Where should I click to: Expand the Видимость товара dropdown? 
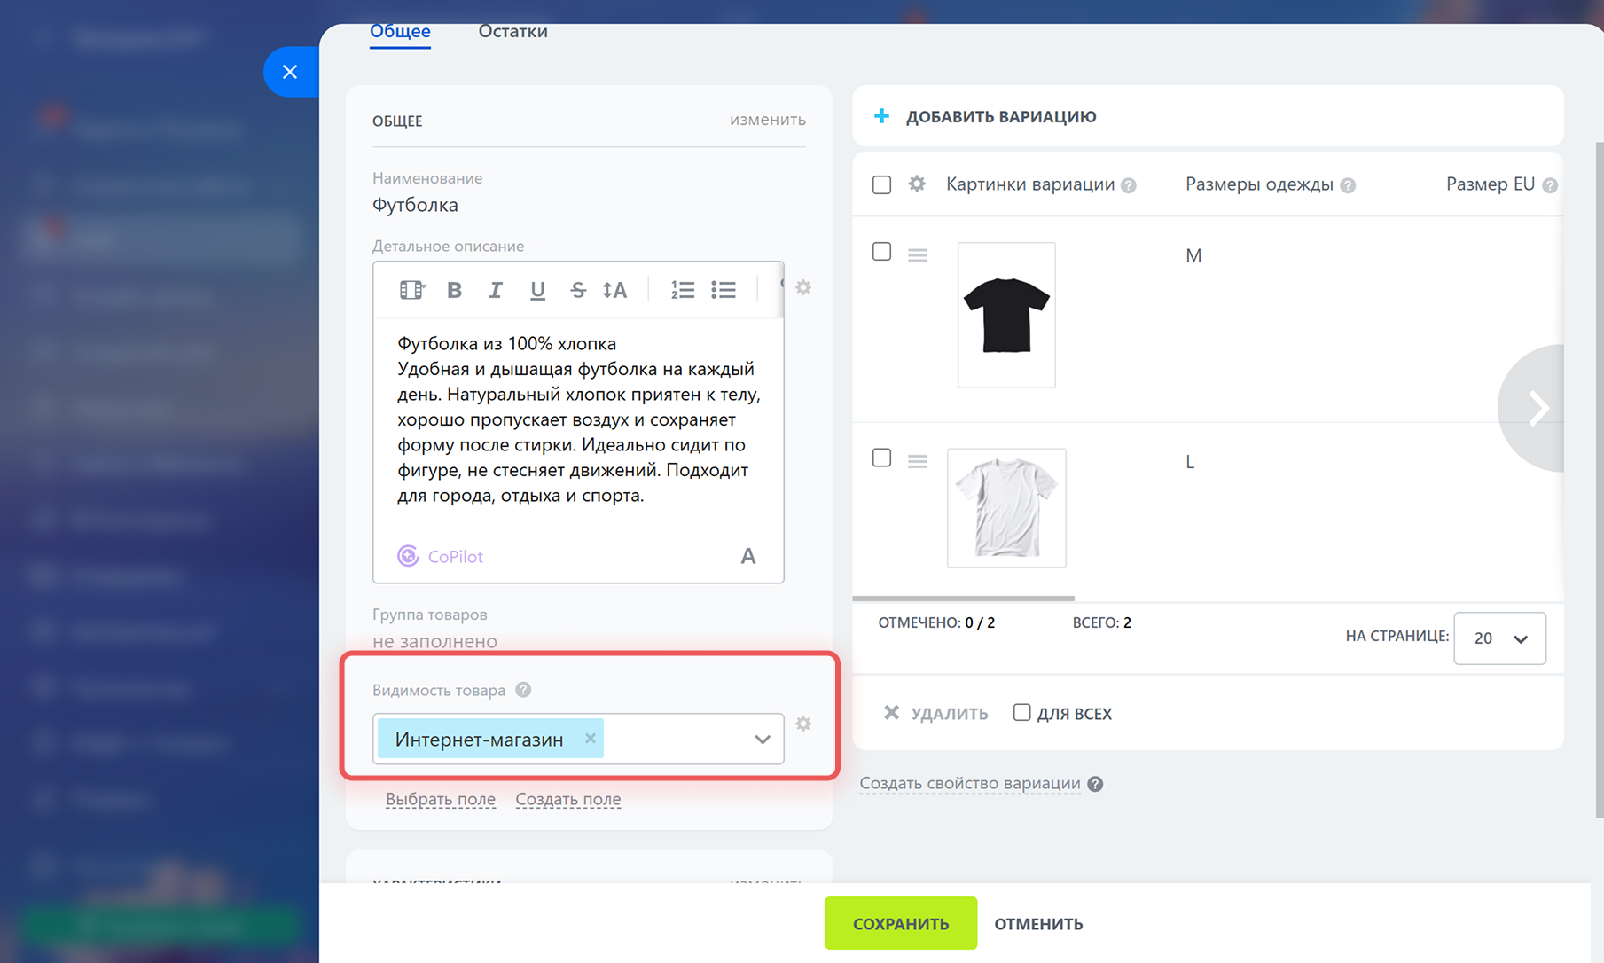click(762, 739)
